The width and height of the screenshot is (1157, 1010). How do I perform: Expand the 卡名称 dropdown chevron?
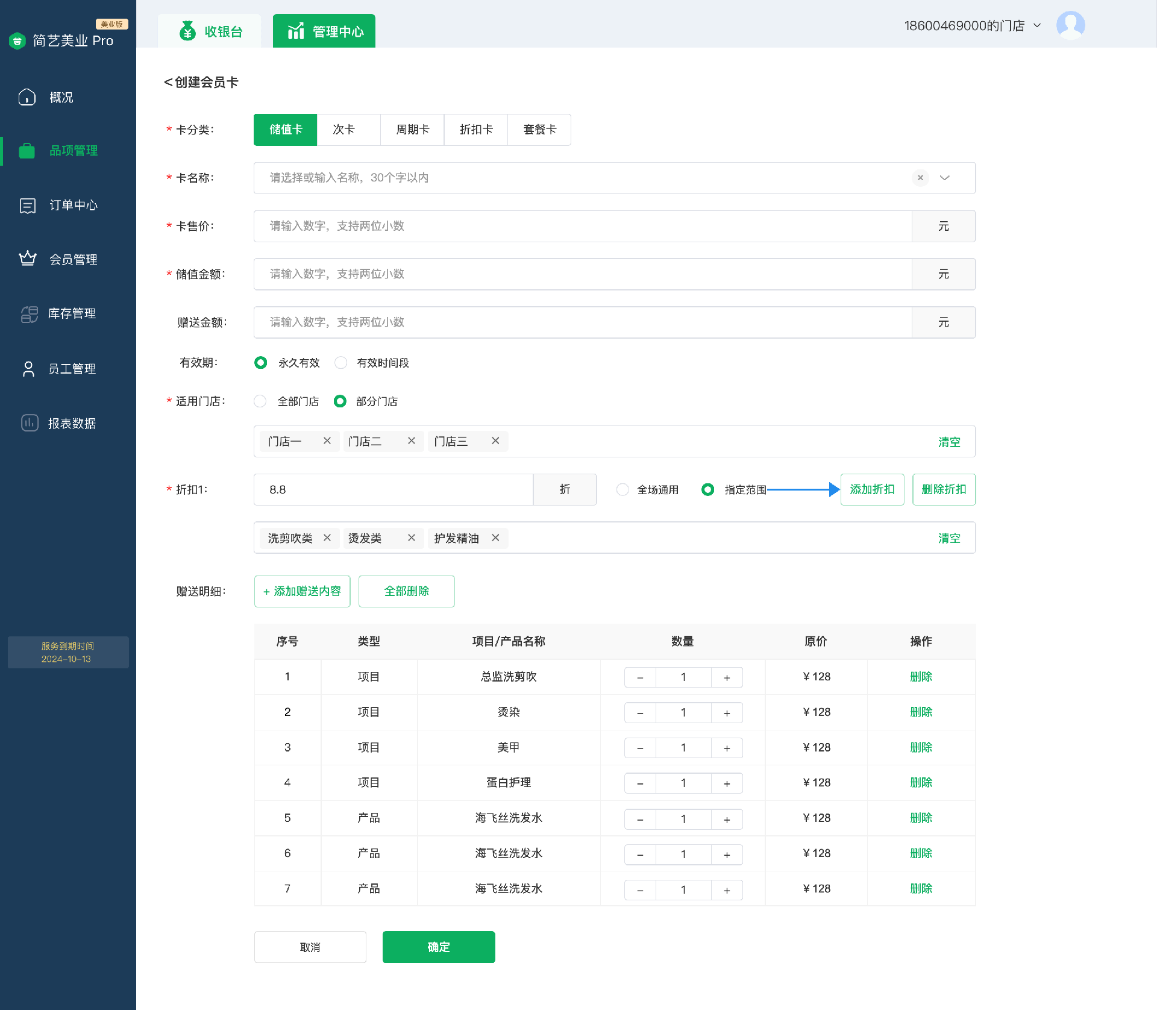[x=945, y=178]
